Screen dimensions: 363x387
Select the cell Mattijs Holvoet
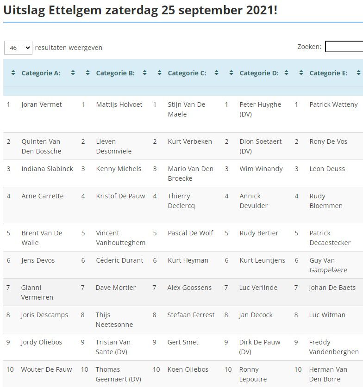coord(119,104)
